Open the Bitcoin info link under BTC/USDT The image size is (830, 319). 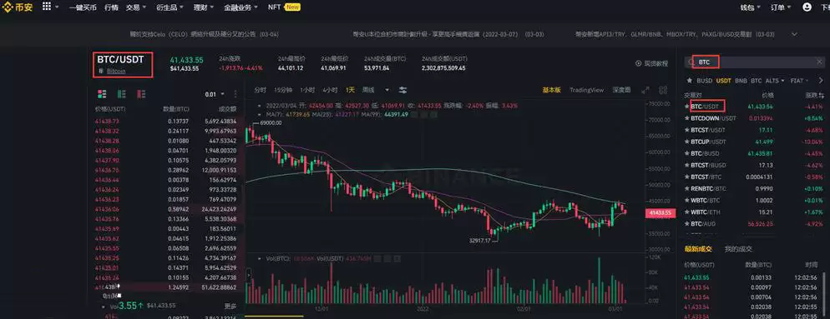[x=116, y=71]
